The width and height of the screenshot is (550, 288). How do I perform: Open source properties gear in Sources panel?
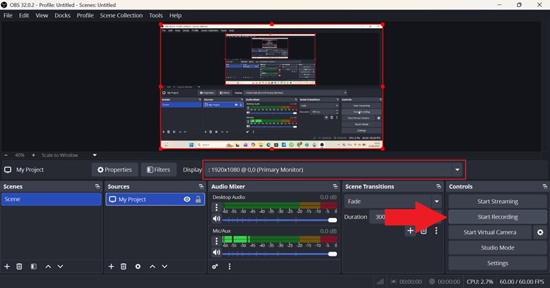138,267
